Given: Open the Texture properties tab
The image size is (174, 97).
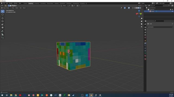Looking at the screenshot, I should [145, 59].
